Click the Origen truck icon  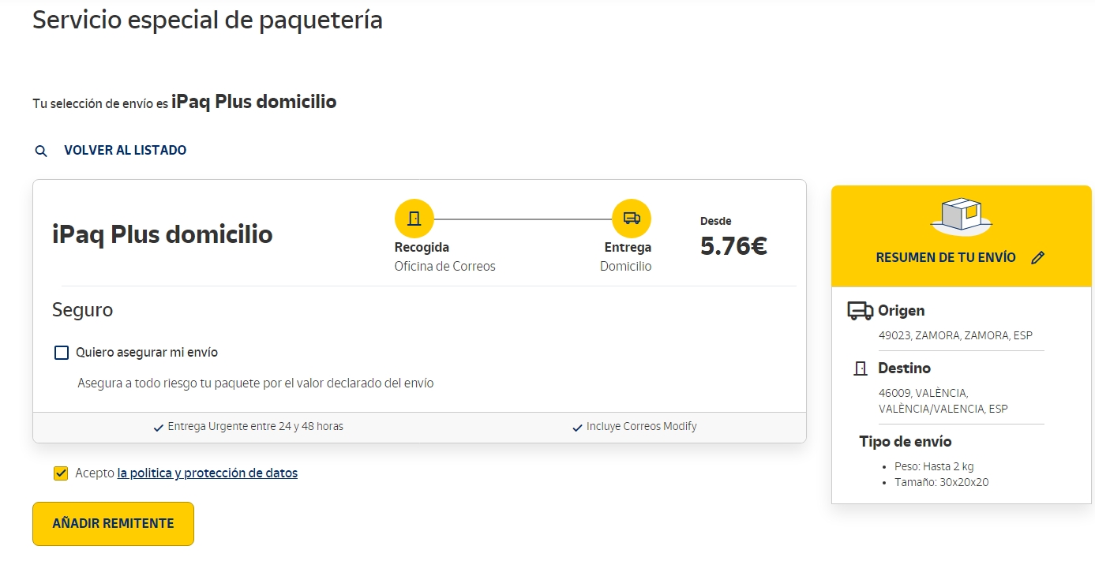coord(860,311)
